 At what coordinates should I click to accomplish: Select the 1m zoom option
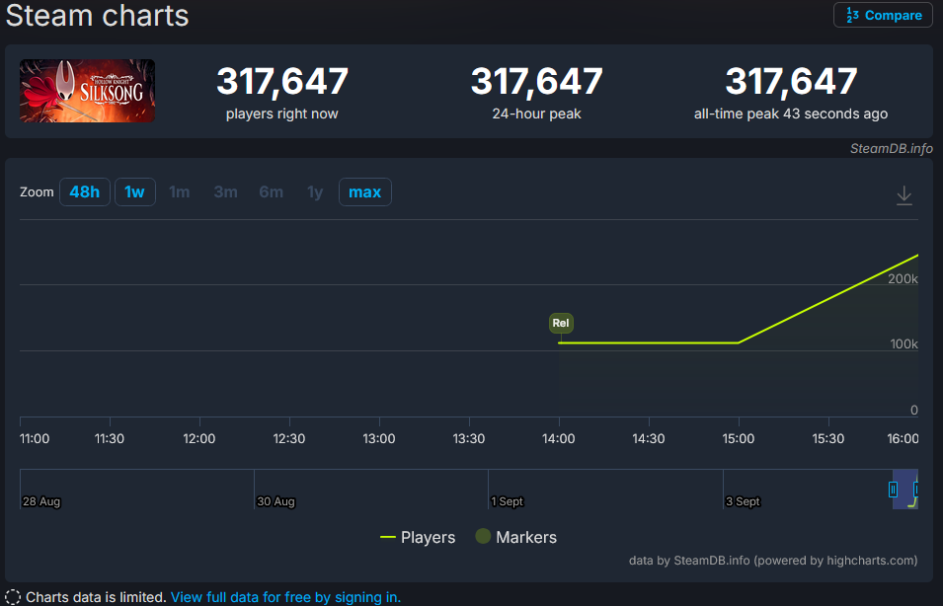coord(179,191)
